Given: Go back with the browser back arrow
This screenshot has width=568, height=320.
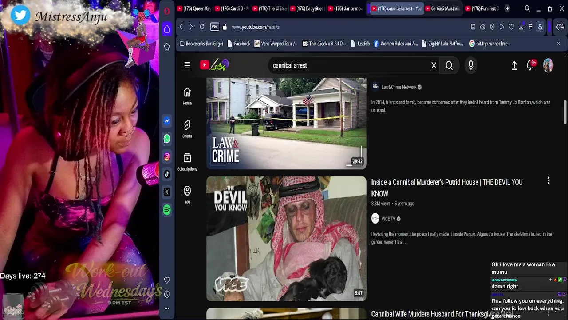Looking at the screenshot, I should pos(181,27).
